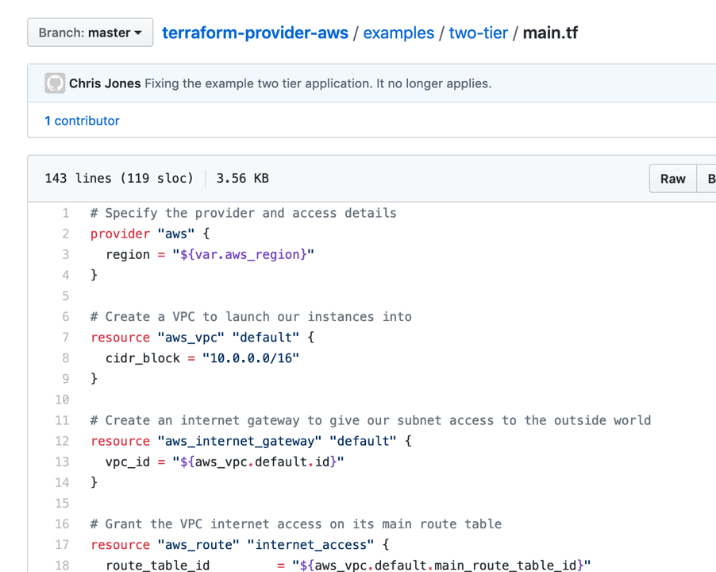This screenshot has width=716, height=572.
Task: Click the "# Grant the VPC internet access" comment
Action: click(296, 524)
